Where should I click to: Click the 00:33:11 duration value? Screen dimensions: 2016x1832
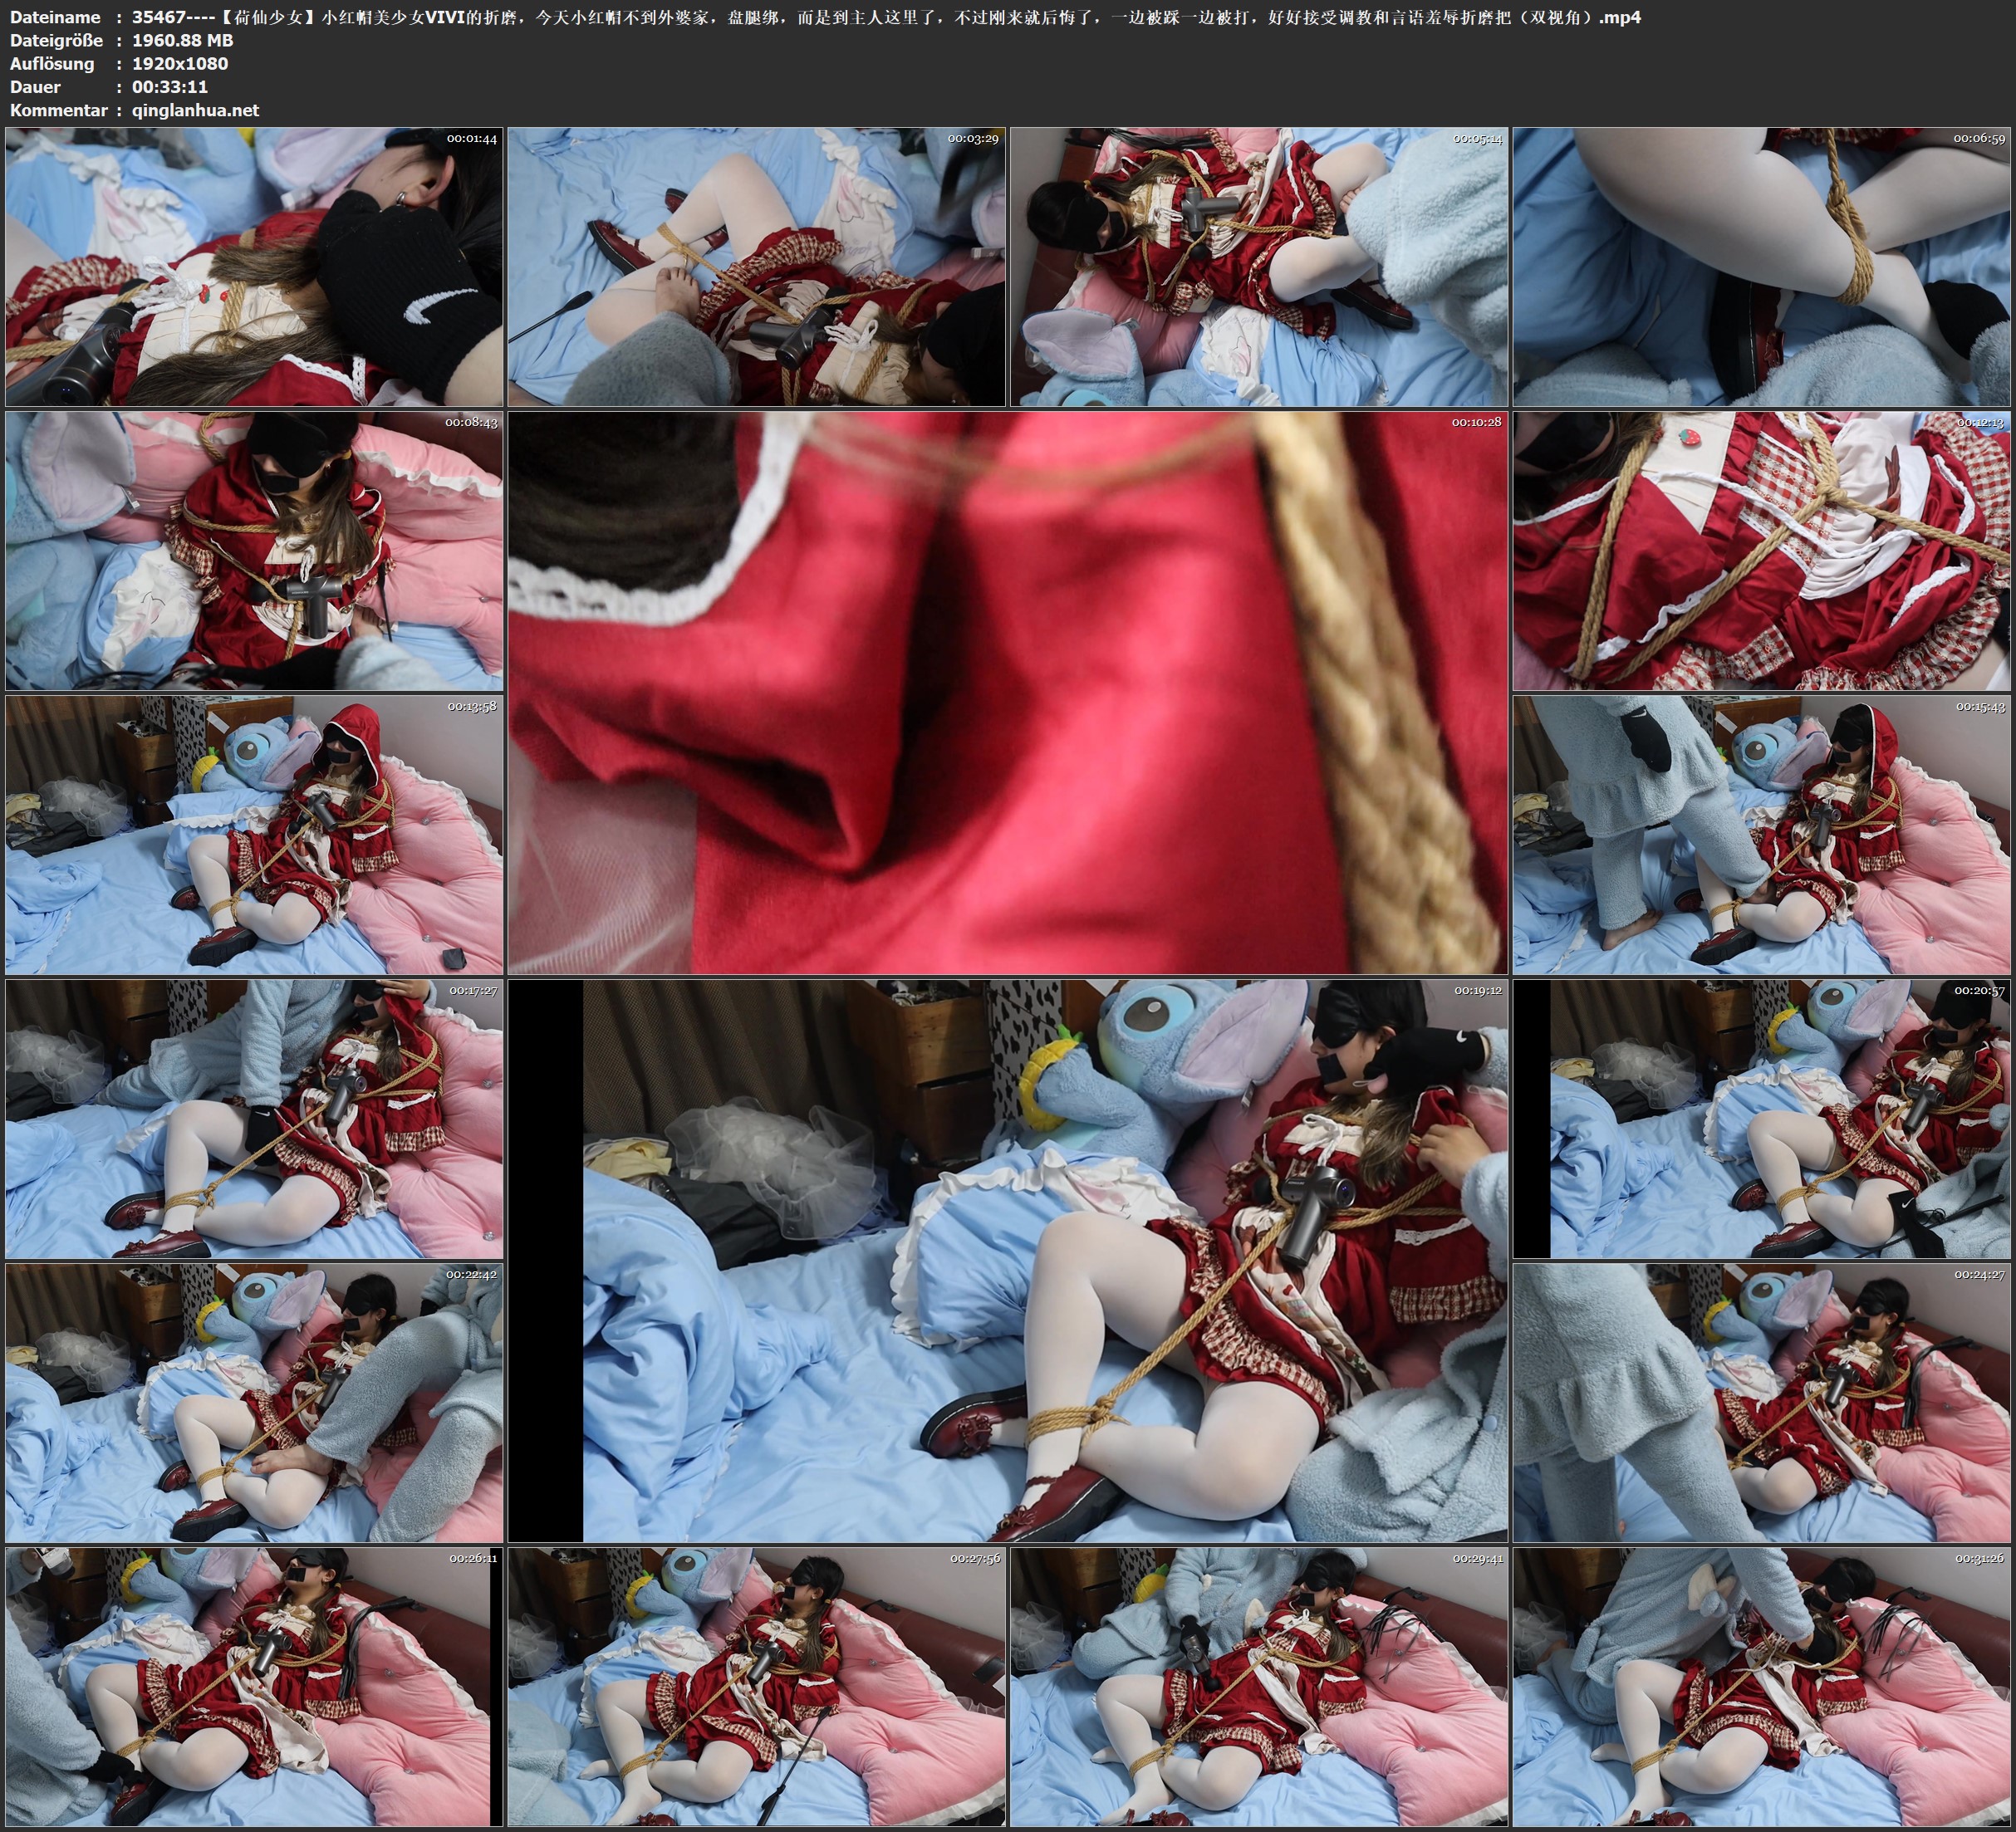click(x=170, y=87)
